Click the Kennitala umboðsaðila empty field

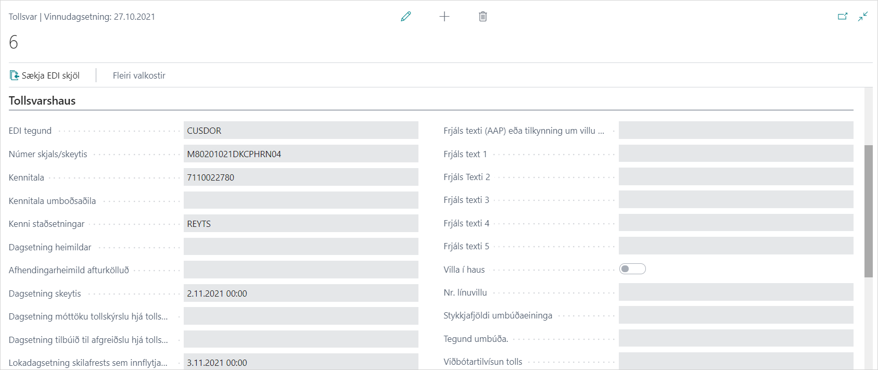tap(301, 200)
